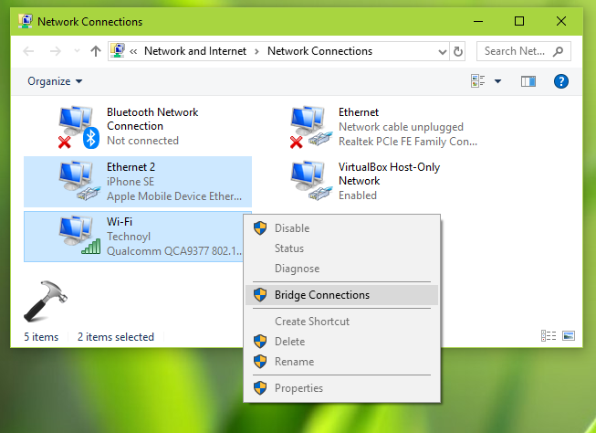Switch to large icons view in status bar
The width and height of the screenshot is (596, 433).
(x=569, y=337)
